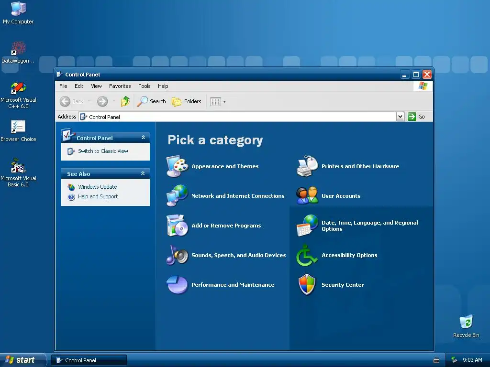Open the Views button dropdown arrow
Viewport: 490px width, 367px height.
tap(224, 102)
